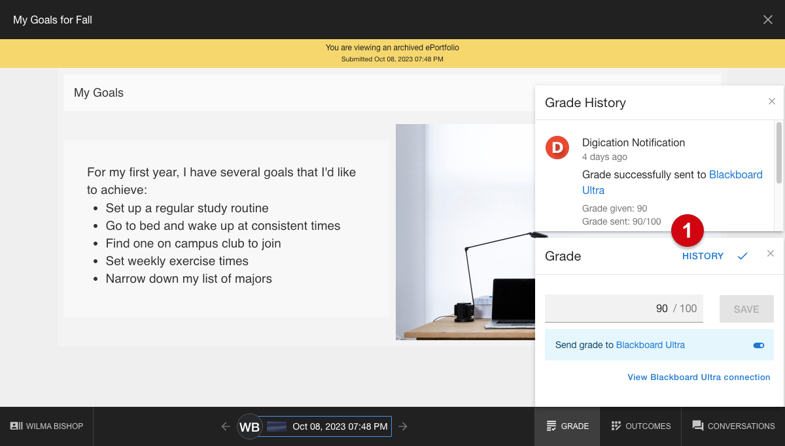The image size is (785, 446).
Task: Switch to the CONVERSATIONS tab
Action: point(733,426)
